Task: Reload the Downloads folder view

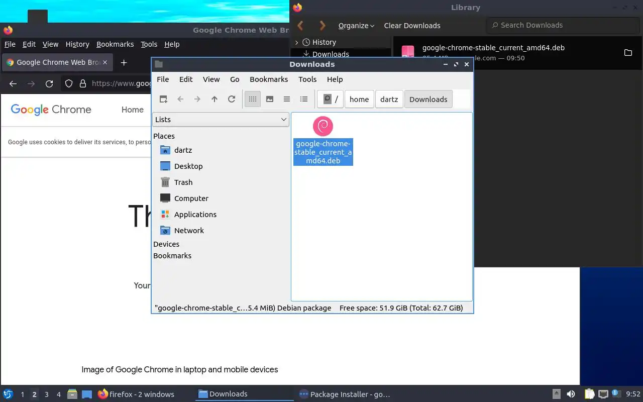Action: pyautogui.click(x=232, y=99)
